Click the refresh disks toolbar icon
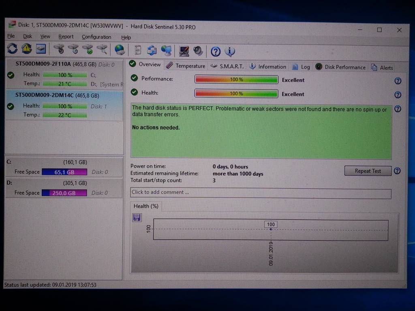This screenshot has width=415, height=311. (x=12, y=49)
